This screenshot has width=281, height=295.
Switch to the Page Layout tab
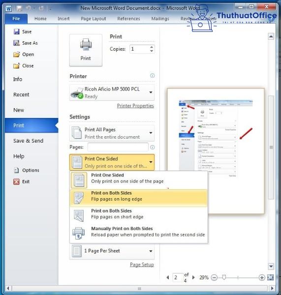click(x=93, y=19)
